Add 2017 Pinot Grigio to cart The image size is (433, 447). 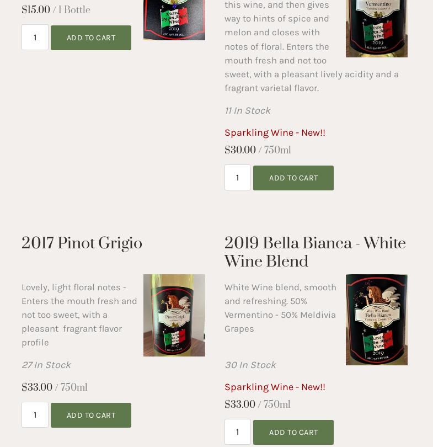(91, 415)
